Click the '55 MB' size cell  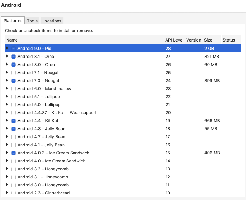211,129
